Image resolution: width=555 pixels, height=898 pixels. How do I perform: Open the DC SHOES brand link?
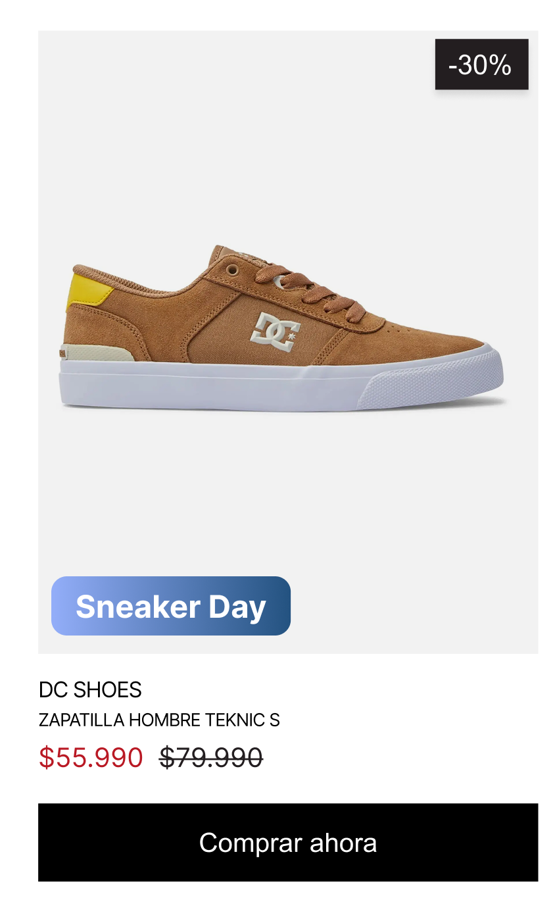[90, 689]
